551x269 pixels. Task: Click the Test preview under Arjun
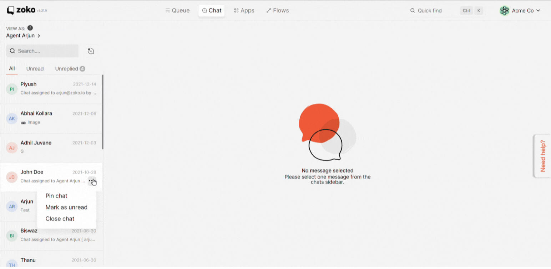tap(25, 210)
